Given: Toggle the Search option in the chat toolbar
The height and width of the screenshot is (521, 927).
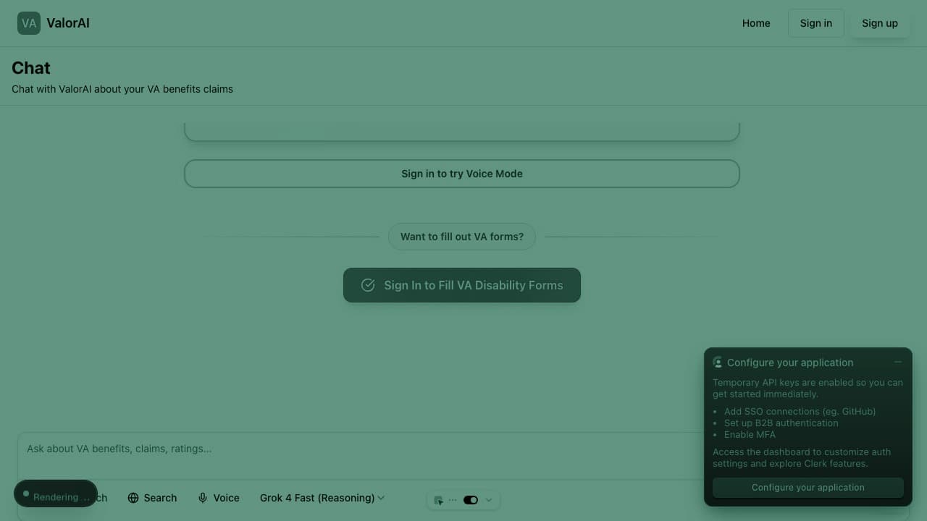Looking at the screenshot, I should tap(152, 498).
